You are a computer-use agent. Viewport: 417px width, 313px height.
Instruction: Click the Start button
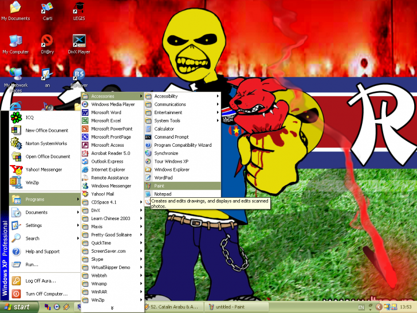coord(18,307)
